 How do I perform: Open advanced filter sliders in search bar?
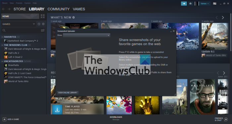(x=43, y=30)
